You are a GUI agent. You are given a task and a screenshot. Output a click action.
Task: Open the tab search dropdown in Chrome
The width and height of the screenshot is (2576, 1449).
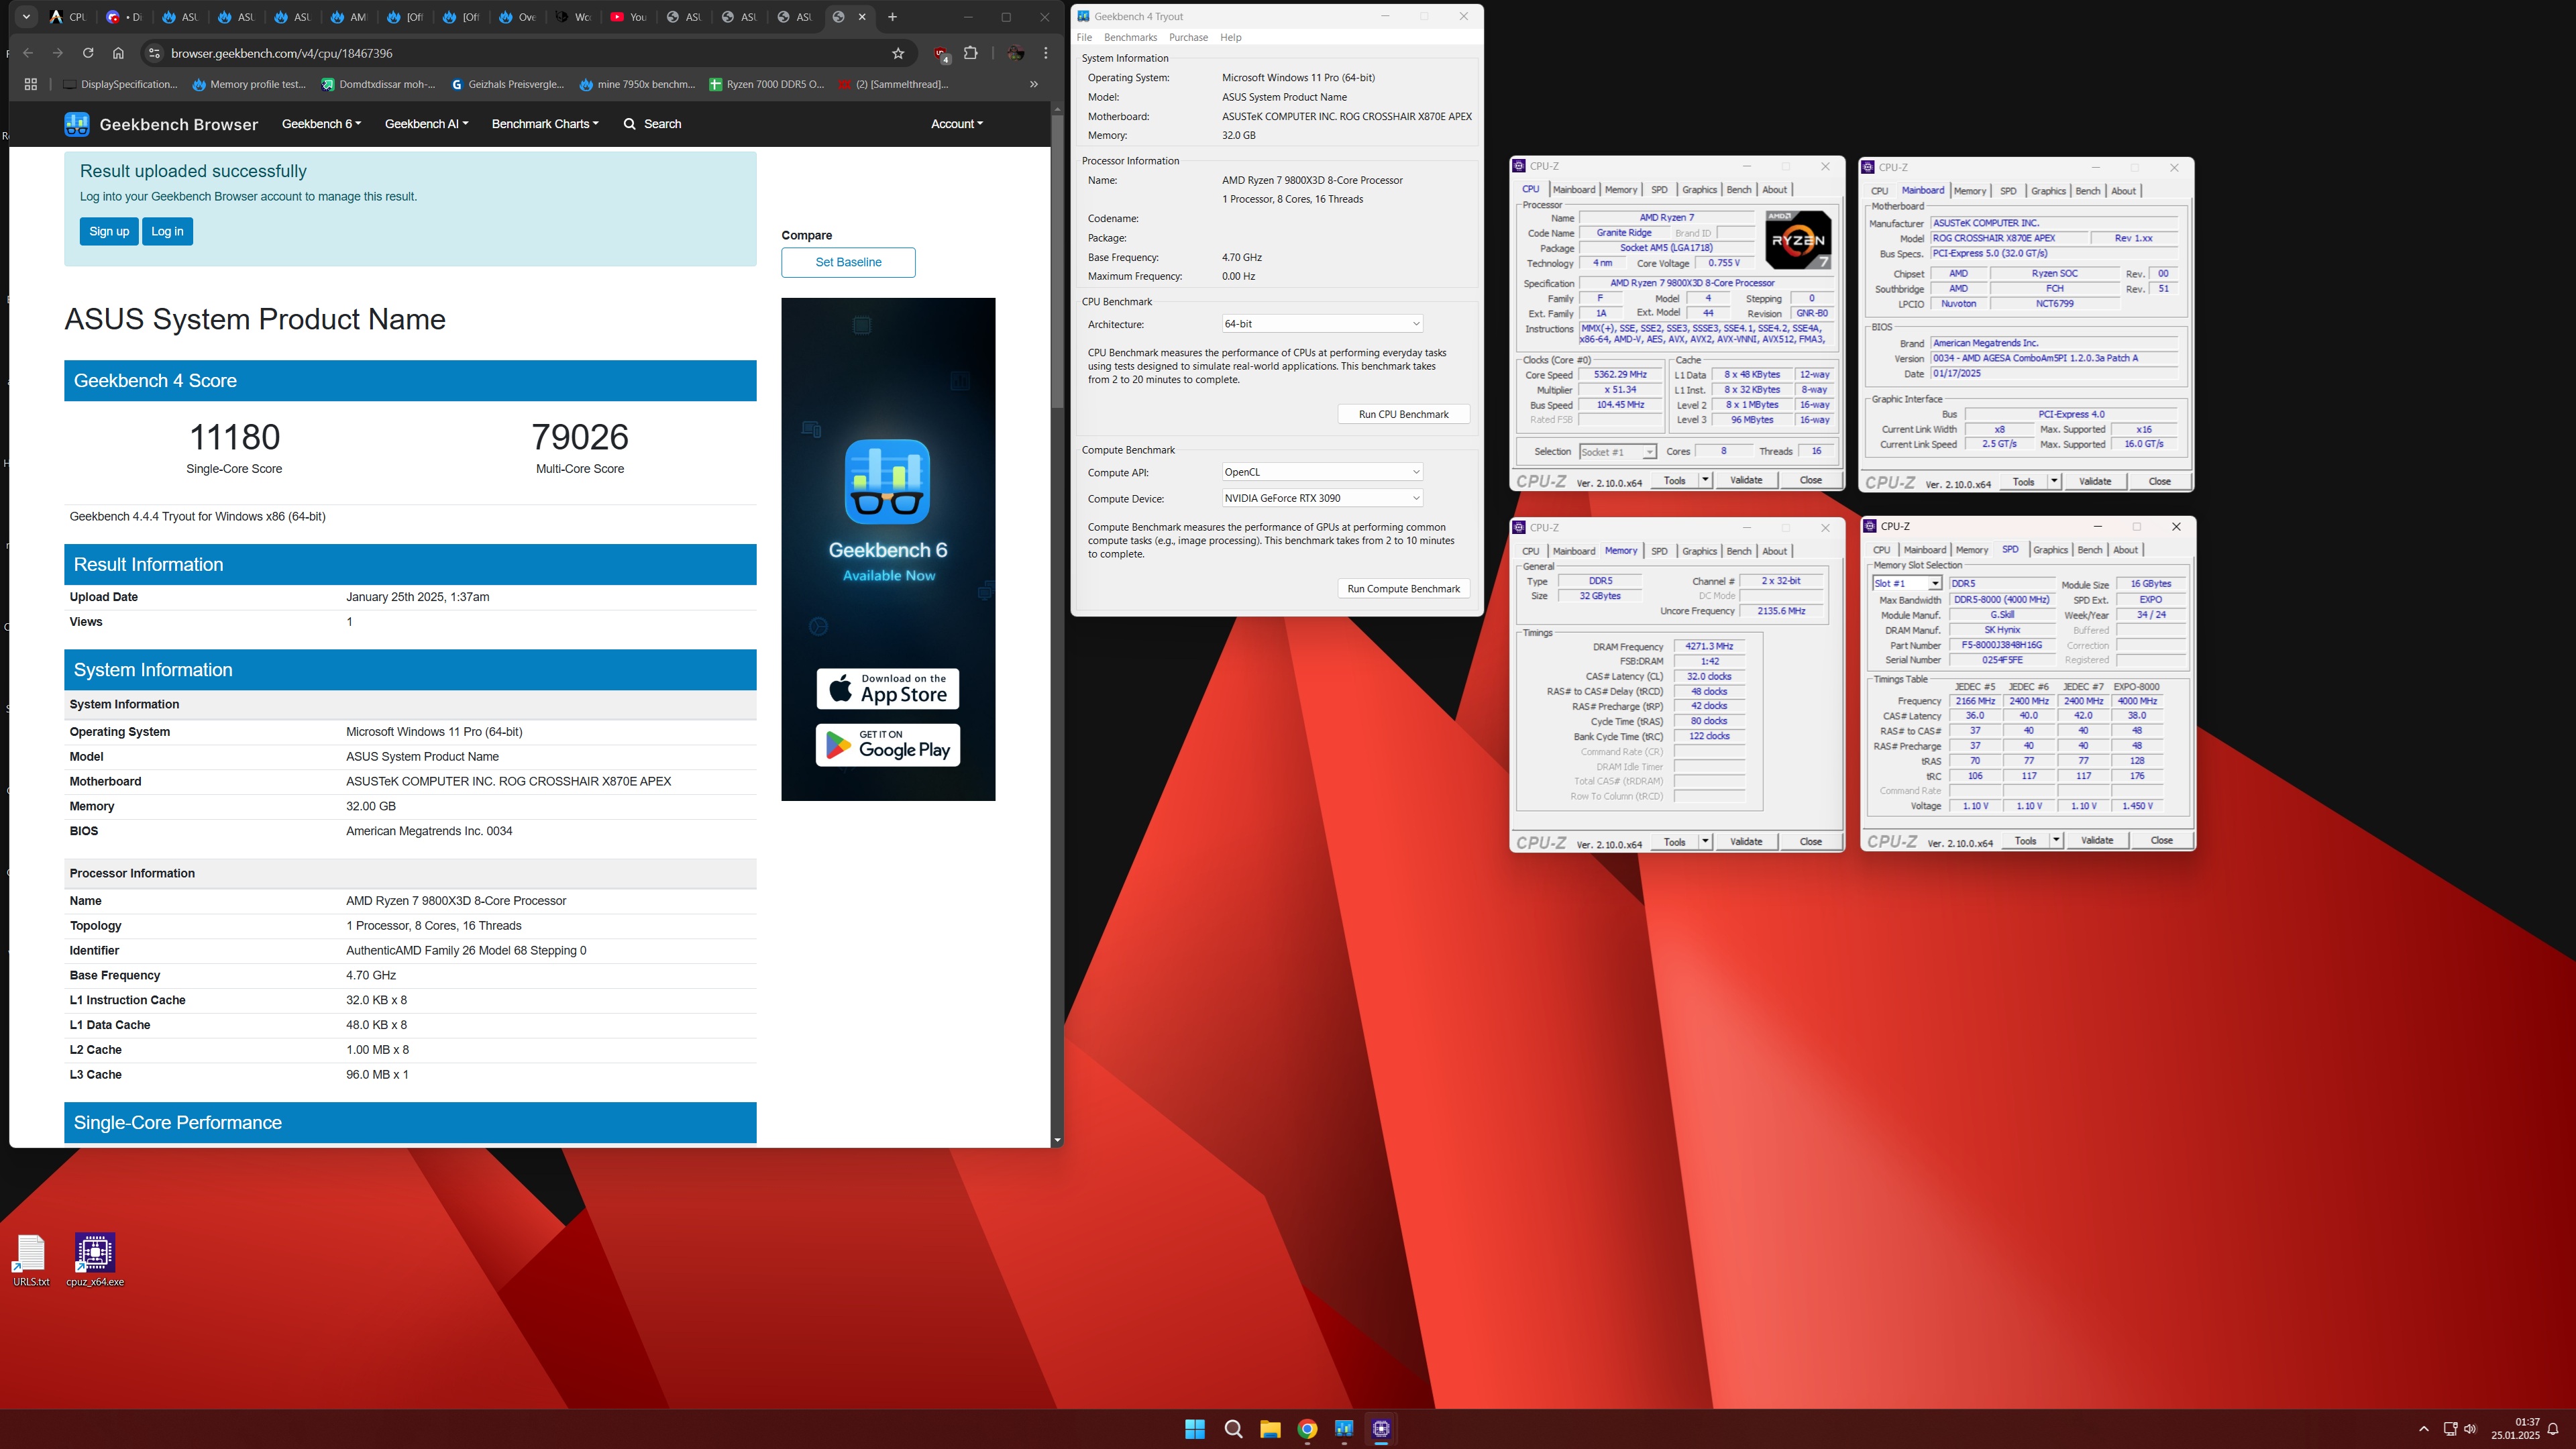[26, 17]
